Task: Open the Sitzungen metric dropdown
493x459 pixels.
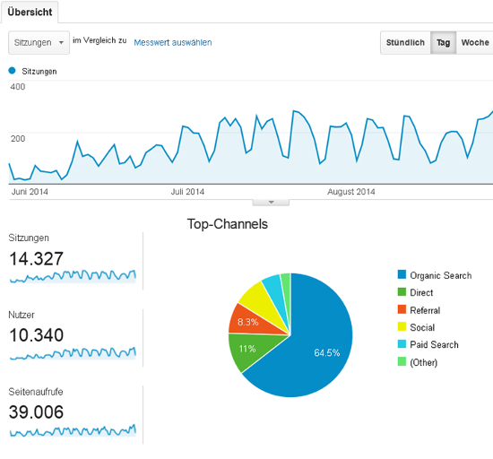Action: coord(39,42)
